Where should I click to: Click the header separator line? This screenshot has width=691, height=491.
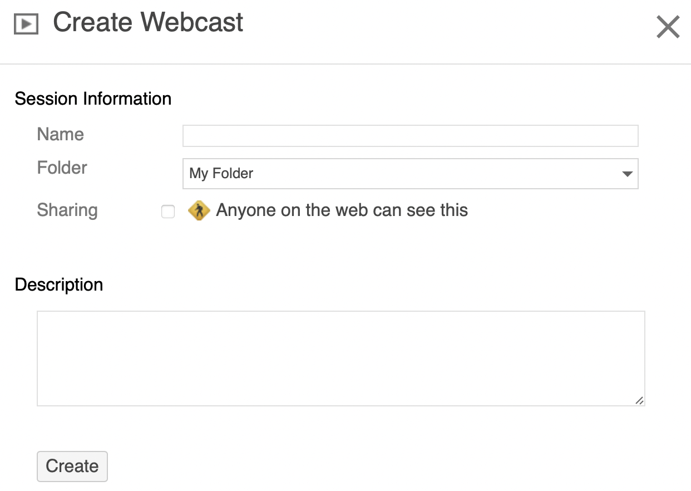(345, 64)
